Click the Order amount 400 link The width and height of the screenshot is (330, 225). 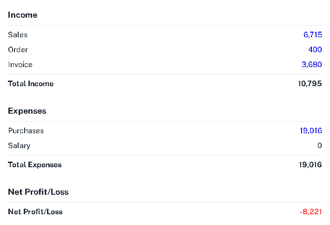tap(315, 49)
